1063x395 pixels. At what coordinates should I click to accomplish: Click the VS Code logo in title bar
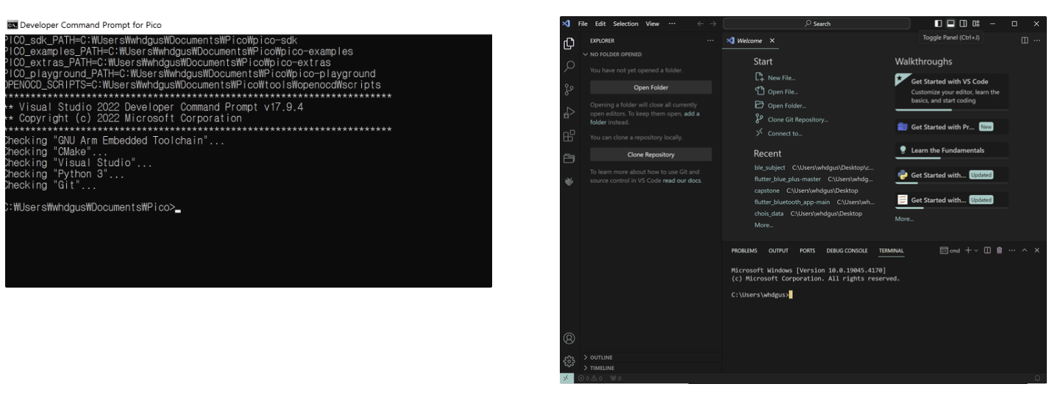566,24
